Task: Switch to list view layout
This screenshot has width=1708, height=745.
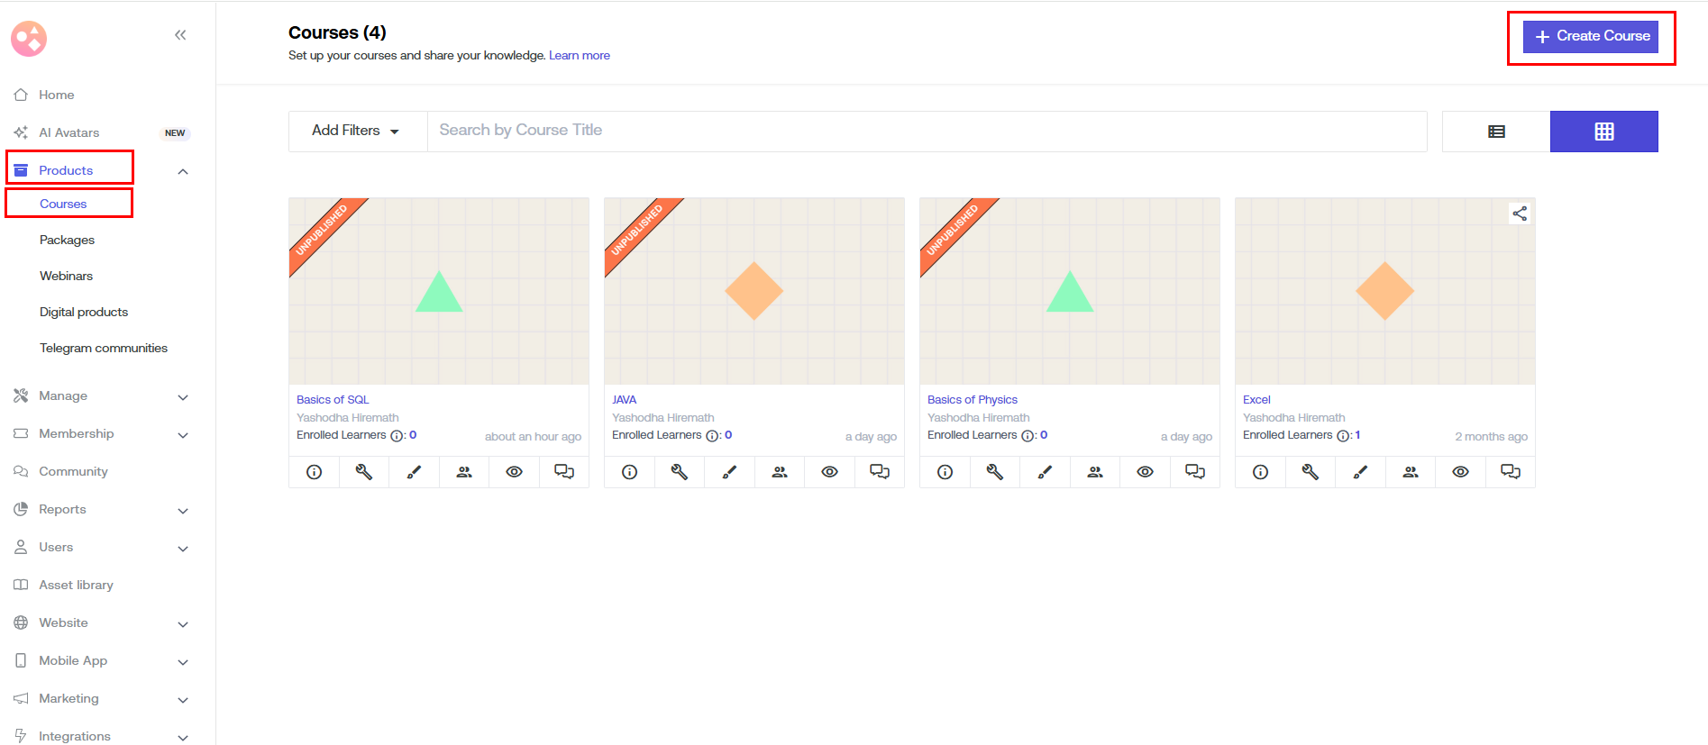Action: (x=1496, y=132)
